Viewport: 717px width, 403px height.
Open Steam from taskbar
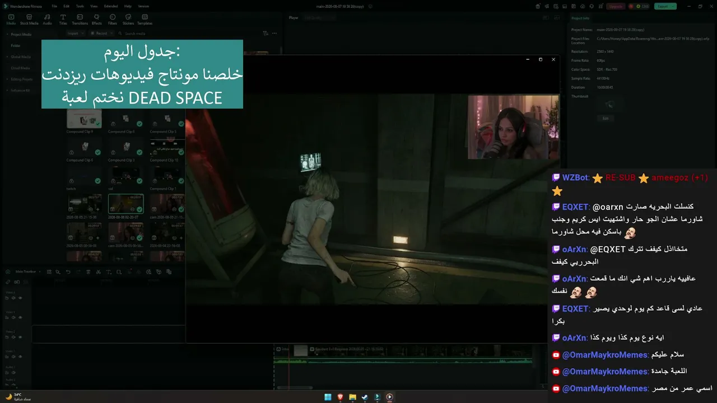coord(365,397)
